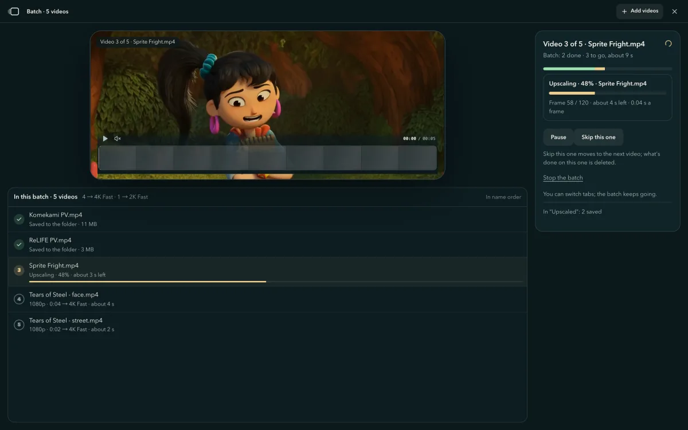The height and width of the screenshot is (430, 688).
Task: Click the number 5 badge for Tears of Steel street
Action: [x=19, y=325]
